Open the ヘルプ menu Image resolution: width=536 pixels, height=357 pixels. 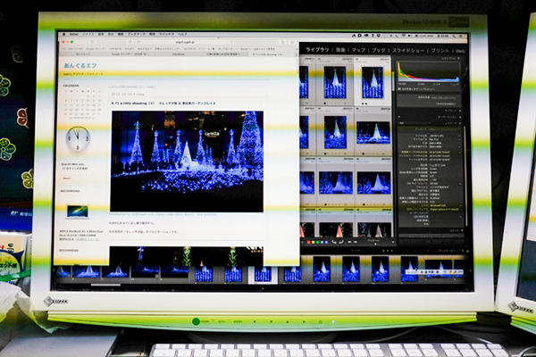(182, 34)
